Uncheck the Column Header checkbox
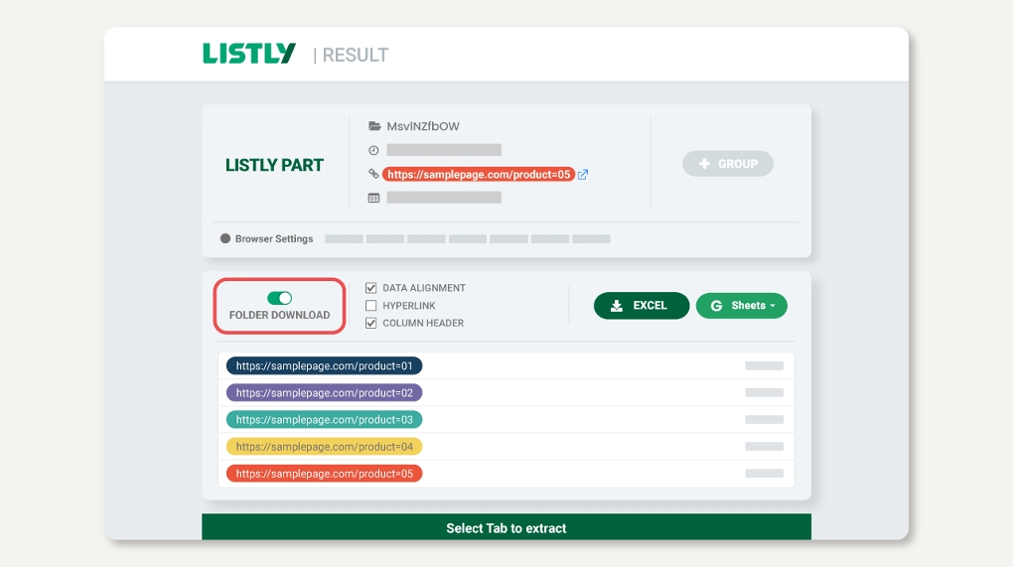Screen dimensions: 1013x568 [x=371, y=323]
